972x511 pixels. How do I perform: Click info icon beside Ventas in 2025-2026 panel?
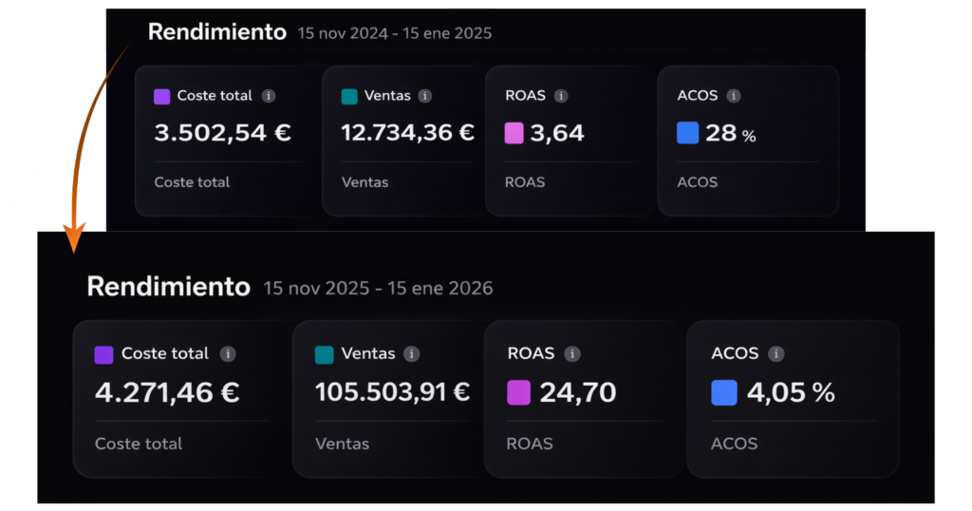(x=411, y=353)
